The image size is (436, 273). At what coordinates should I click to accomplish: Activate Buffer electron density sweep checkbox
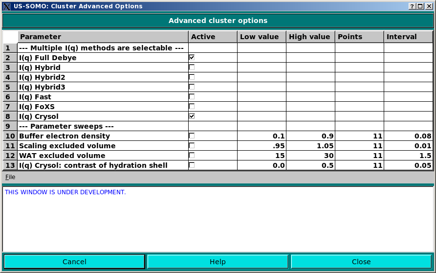(x=192, y=136)
